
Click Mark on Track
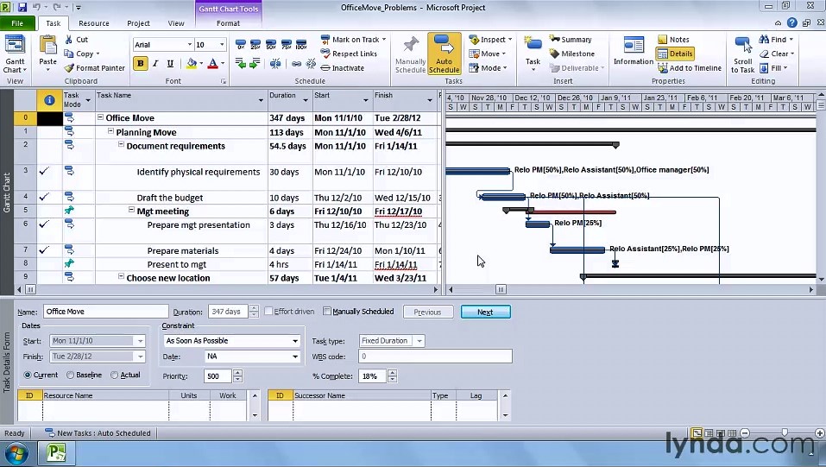350,40
